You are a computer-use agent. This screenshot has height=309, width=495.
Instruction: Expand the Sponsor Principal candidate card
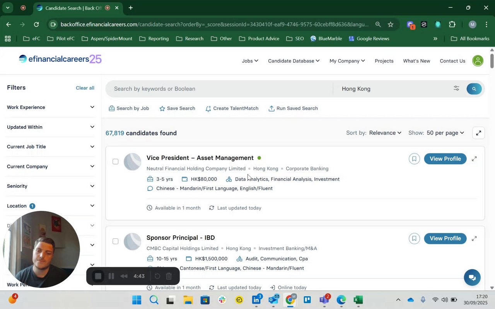pyautogui.click(x=474, y=238)
